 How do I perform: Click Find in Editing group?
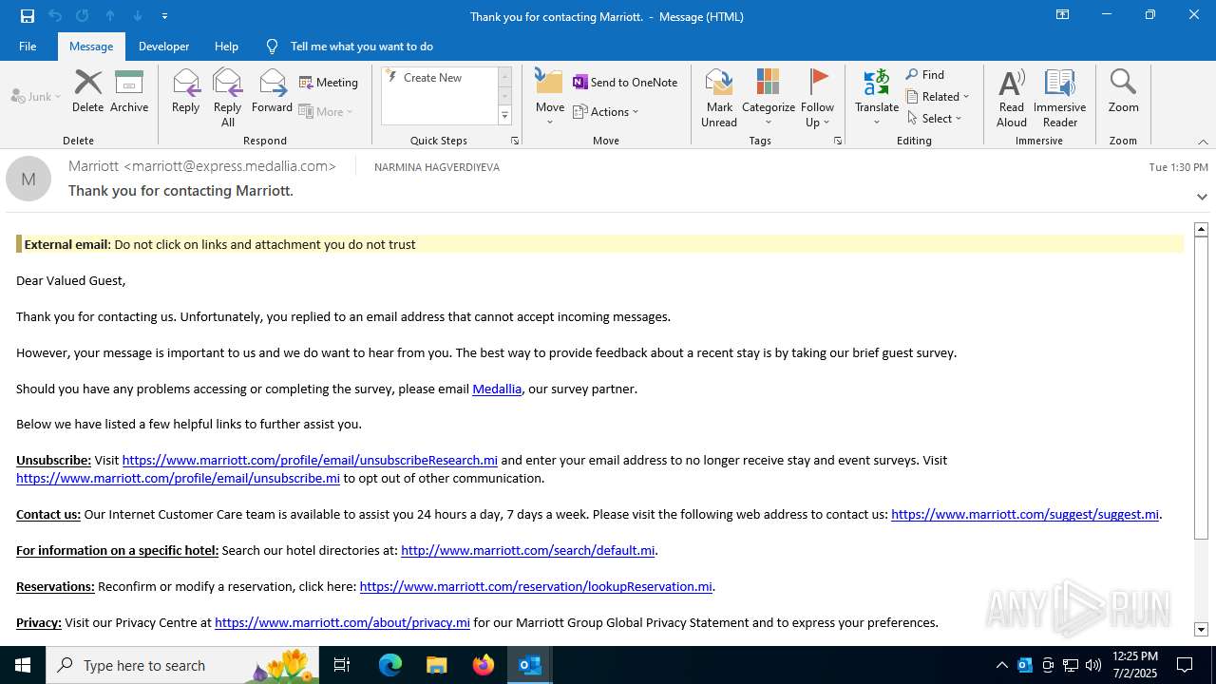point(925,75)
